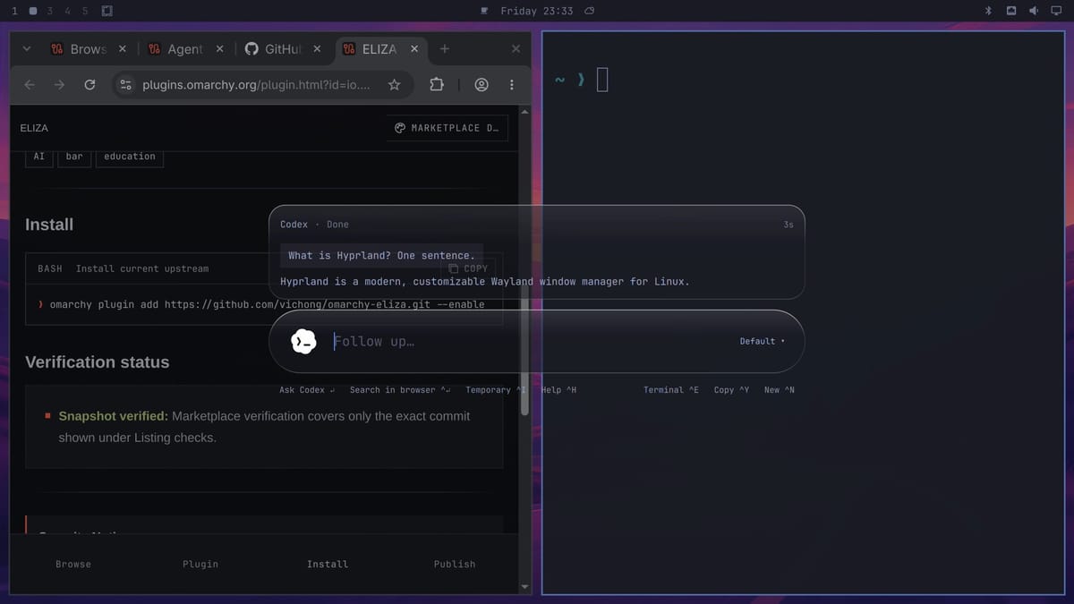Select the education tag
1074x604 pixels.
click(130, 157)
